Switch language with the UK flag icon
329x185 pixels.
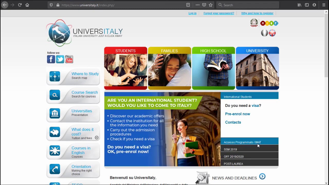(x=272, y=33)
